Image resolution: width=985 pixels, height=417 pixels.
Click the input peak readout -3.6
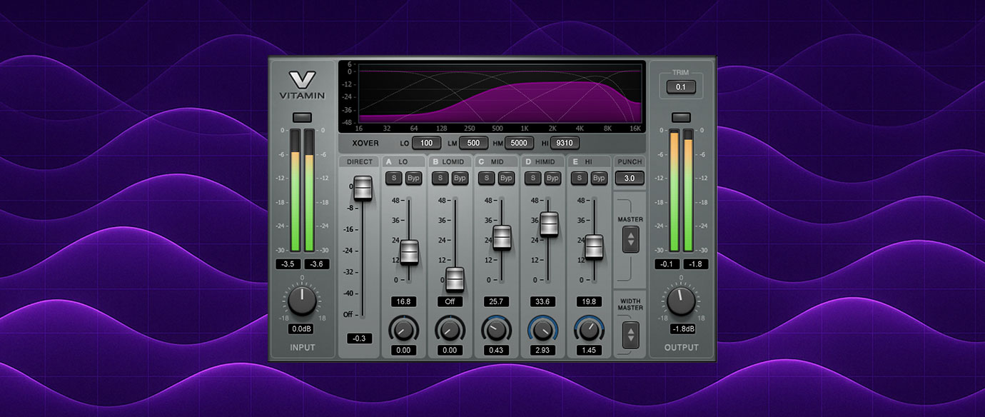pos(317,264)
